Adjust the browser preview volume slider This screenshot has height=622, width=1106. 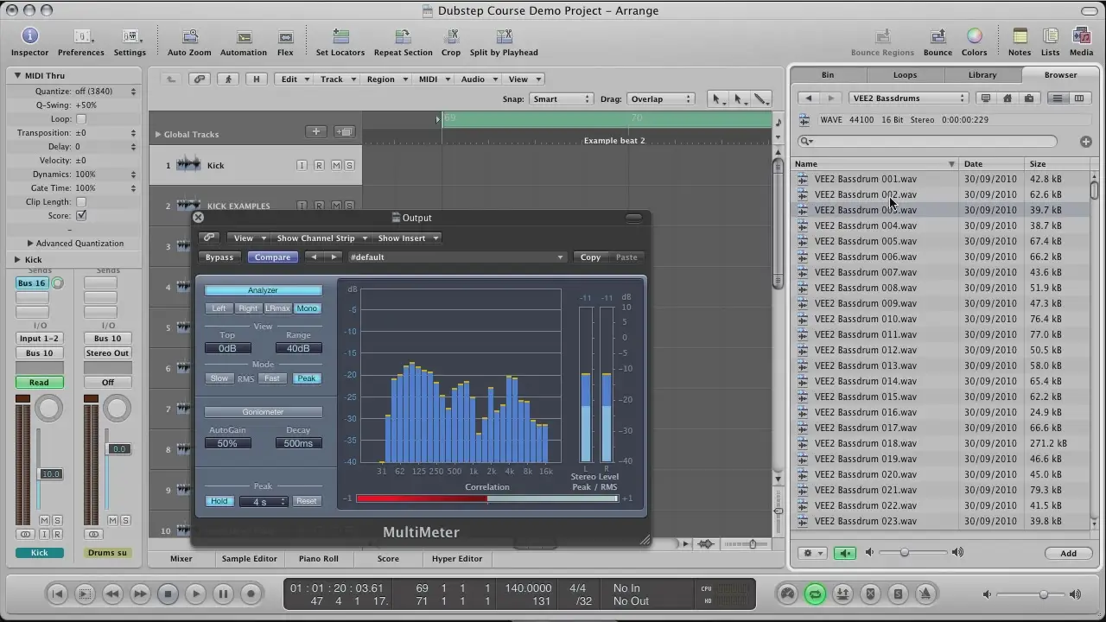[x=905, y=553]
